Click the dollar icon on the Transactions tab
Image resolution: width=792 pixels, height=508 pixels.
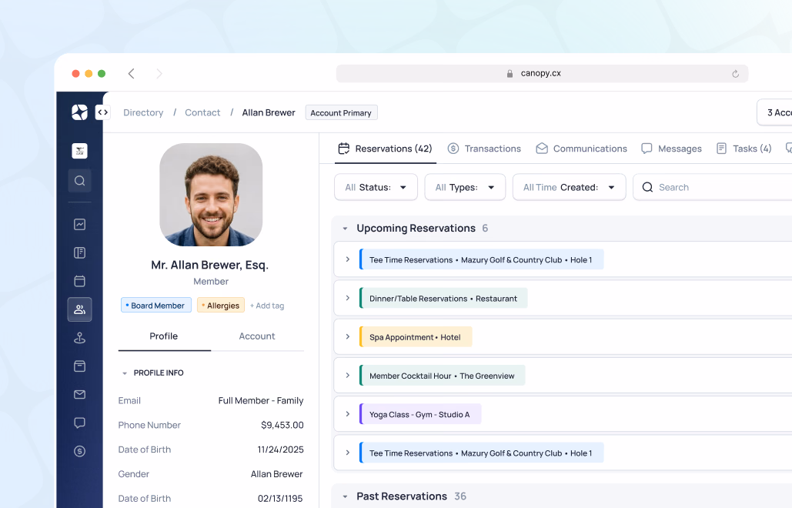coord(453,149)
